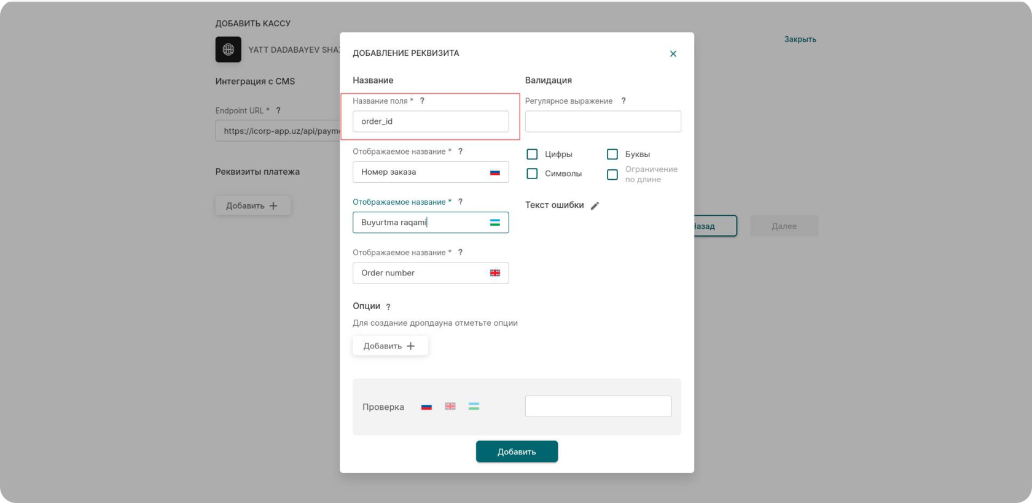
Task: Click the help icon next to Опции
Action: (388, 307)
